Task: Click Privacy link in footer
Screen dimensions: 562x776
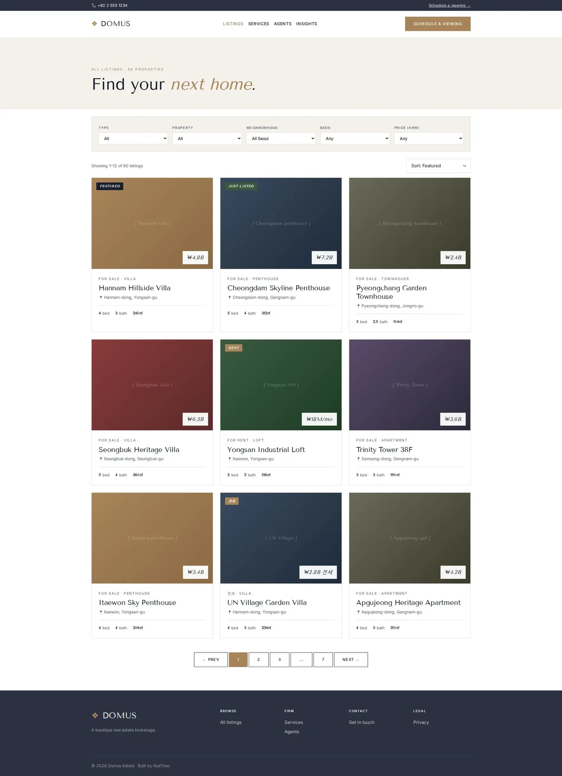Action: pyautogui.click(x=421, y=722)
